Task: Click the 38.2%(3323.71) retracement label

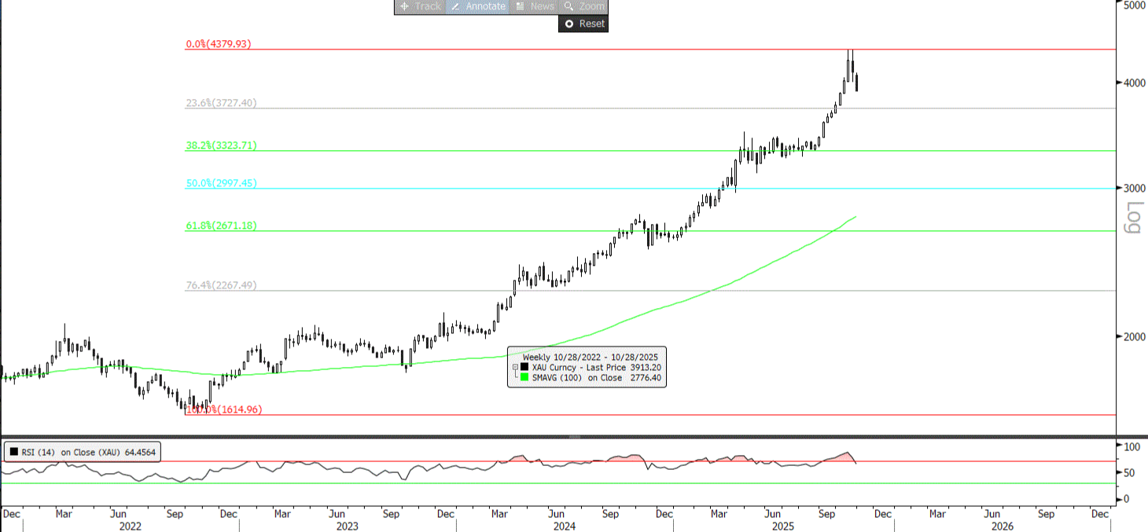Action: (x=221, y=145)
